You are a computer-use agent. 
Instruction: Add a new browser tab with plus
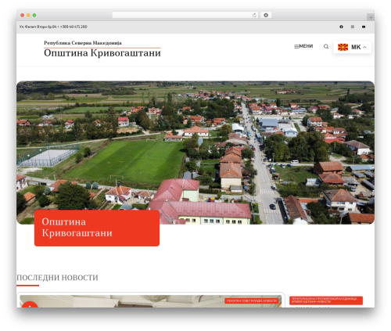coord(371,17)
